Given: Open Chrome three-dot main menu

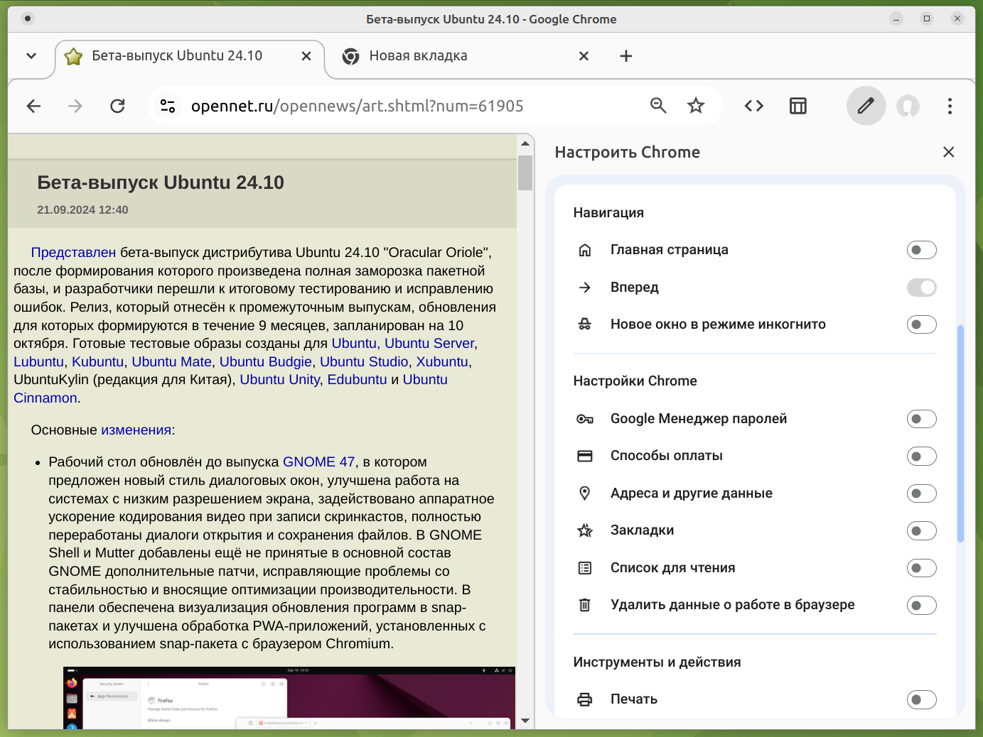Looking at the screenshot, I should 950,107.
